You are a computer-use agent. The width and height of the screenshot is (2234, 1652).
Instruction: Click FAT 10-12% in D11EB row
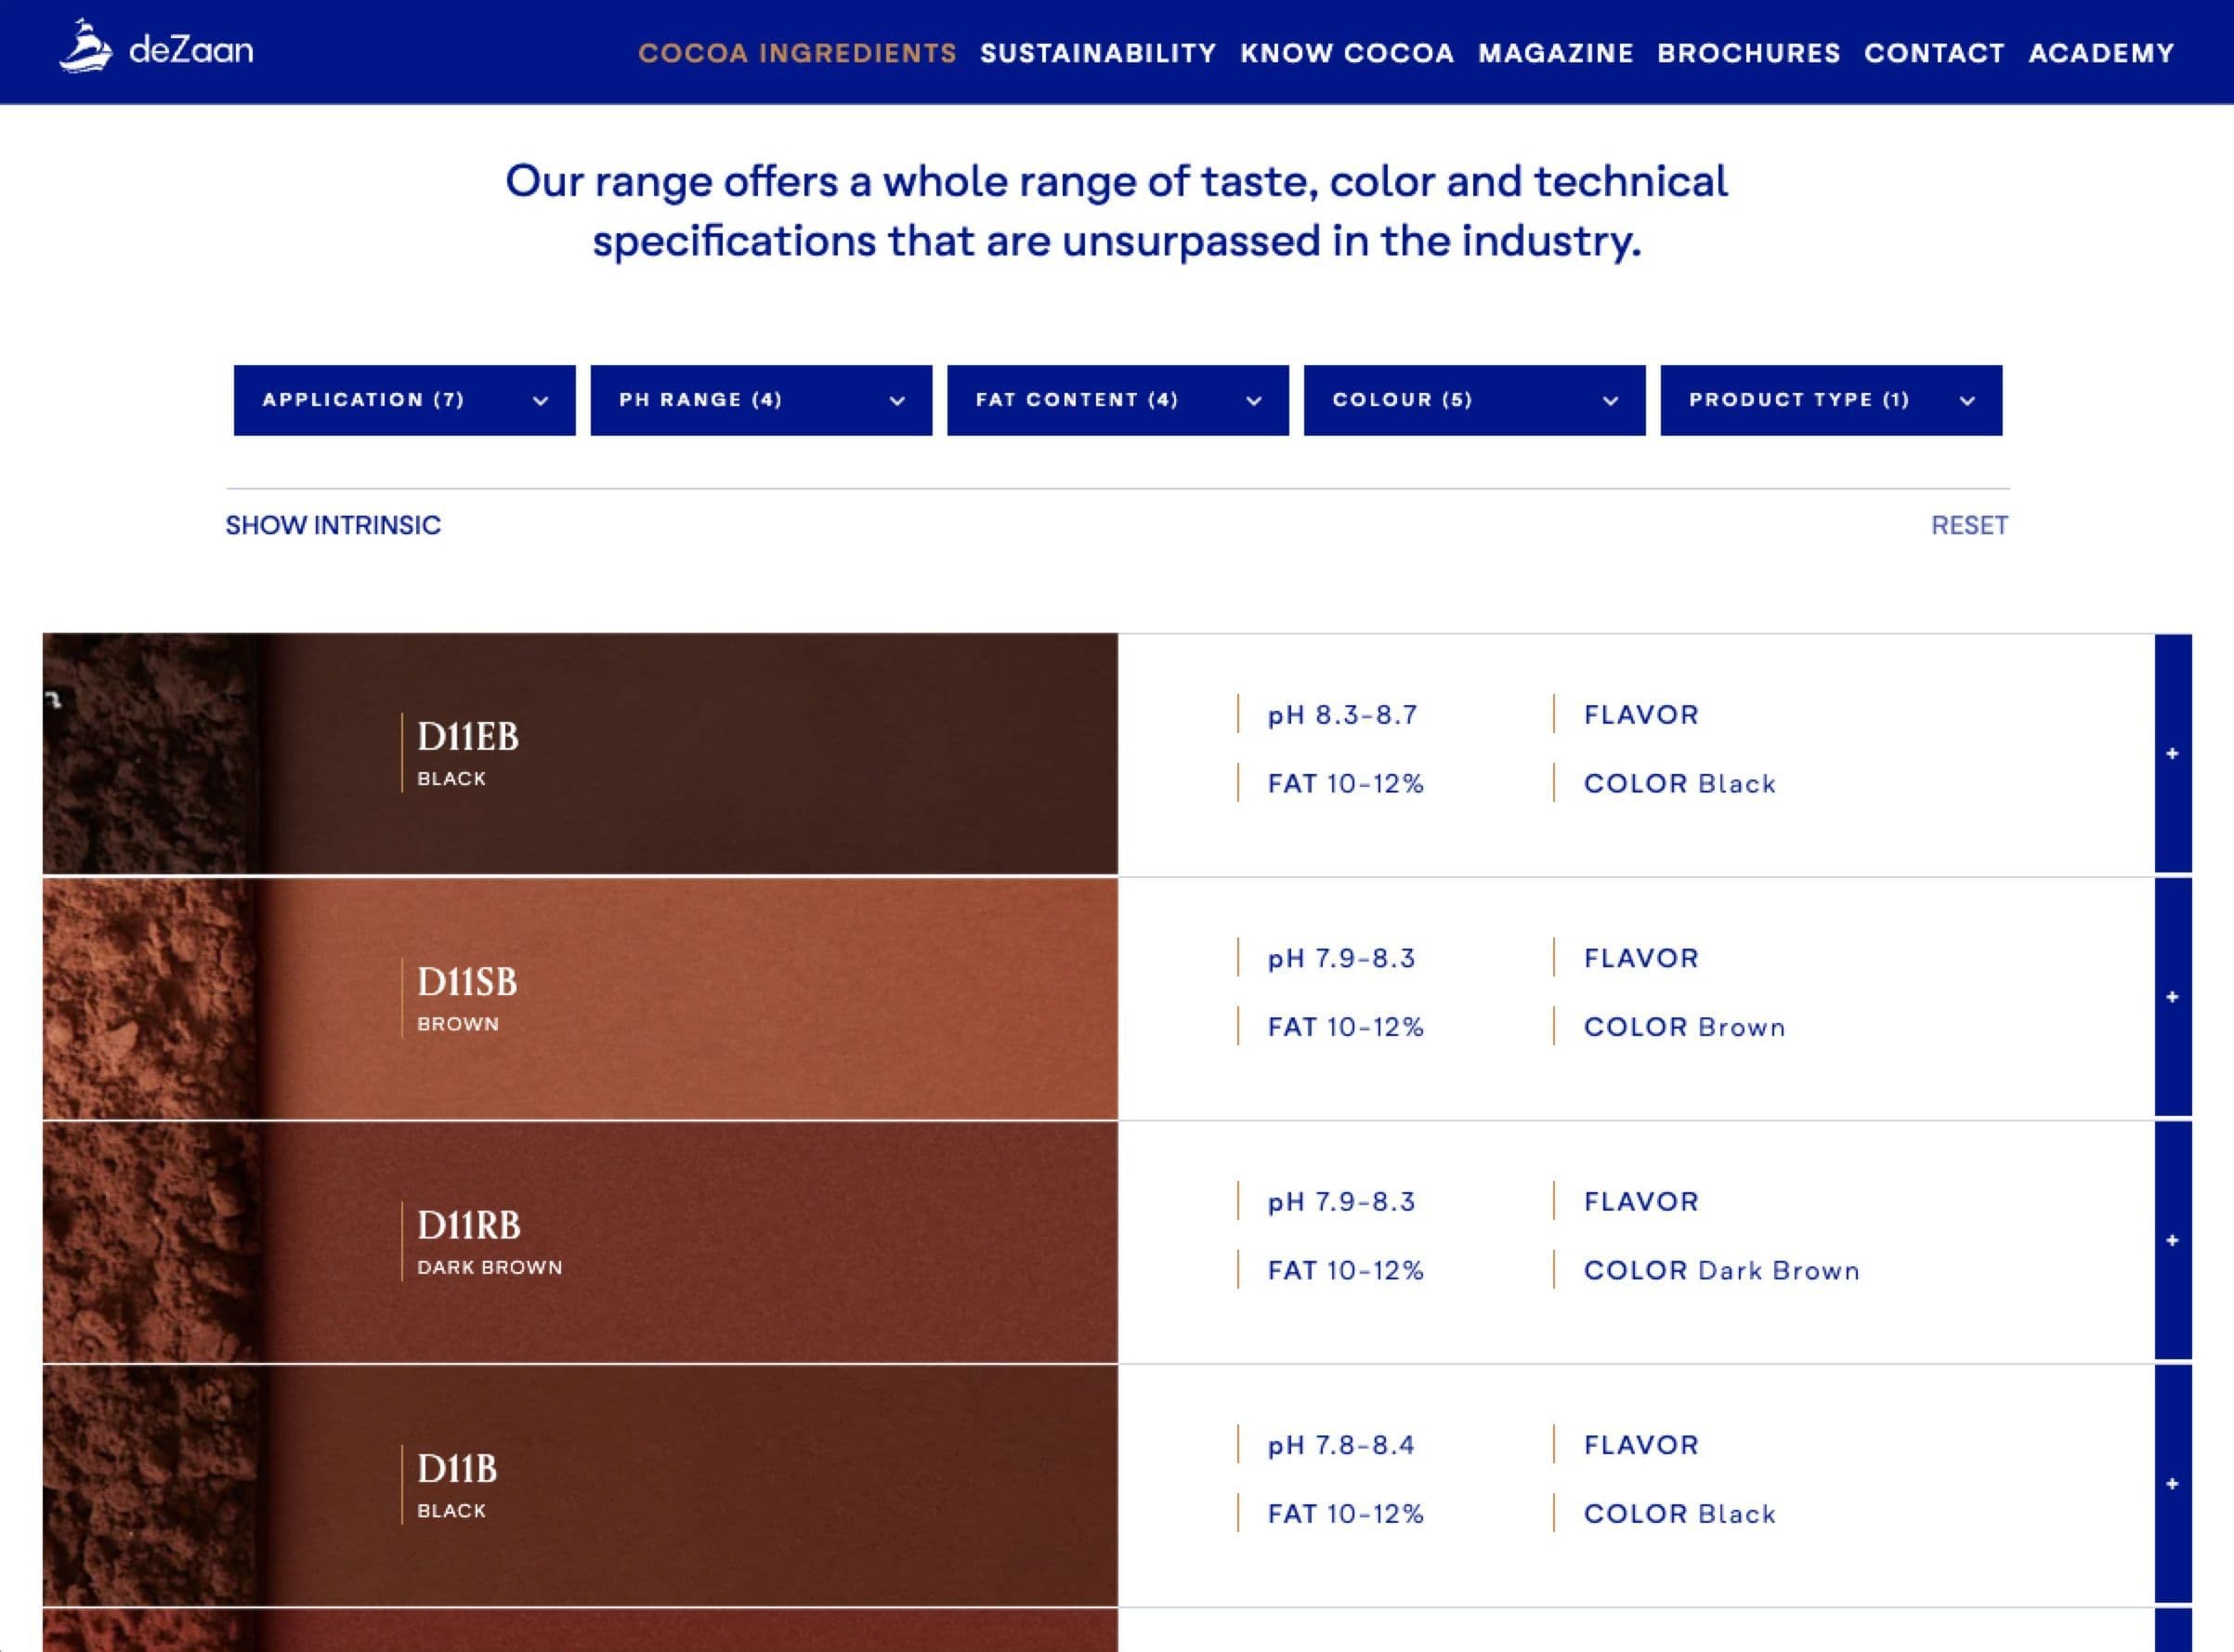pos(1345,784)
